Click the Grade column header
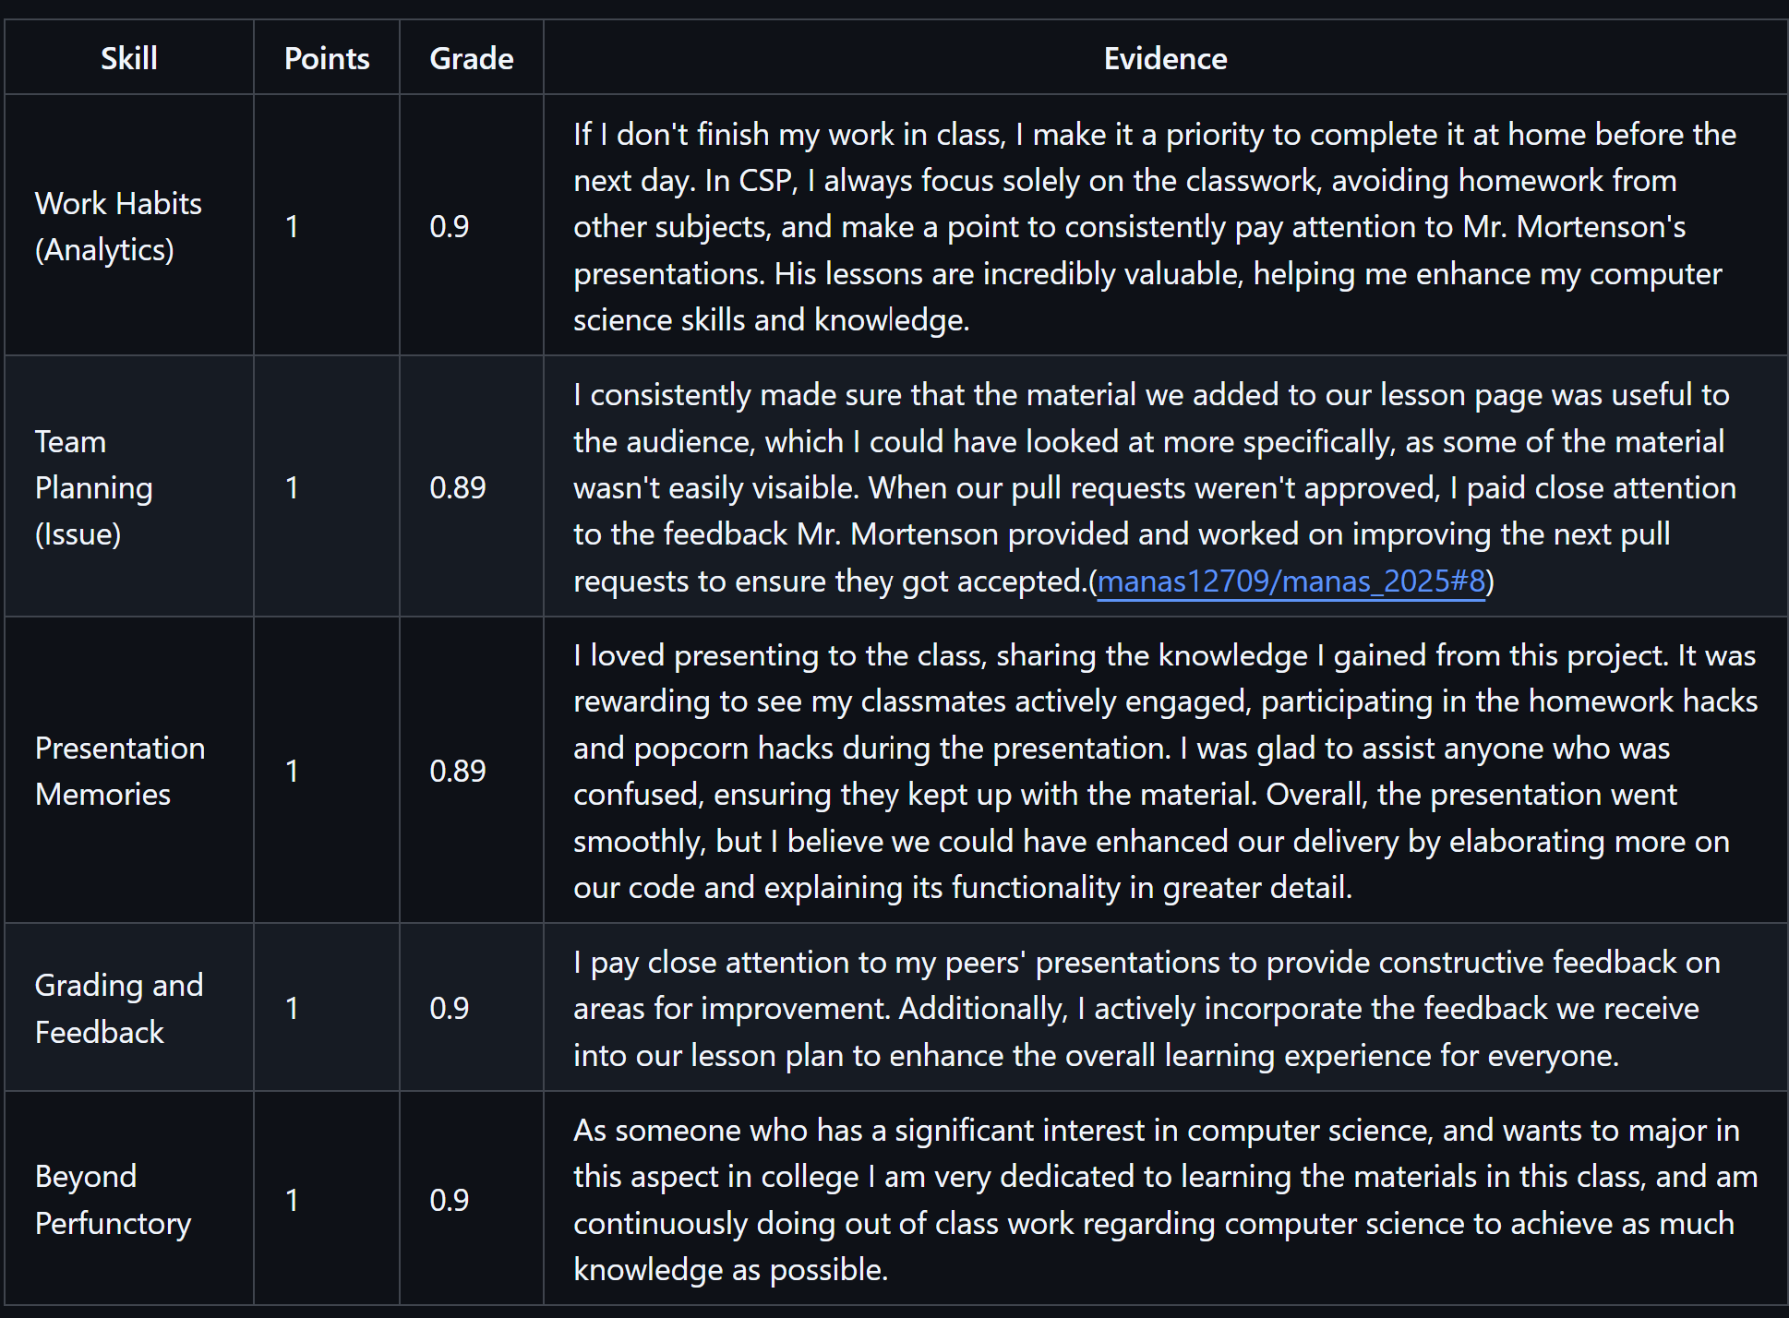Screen dimensions: 1789x1318 (472, 59)
